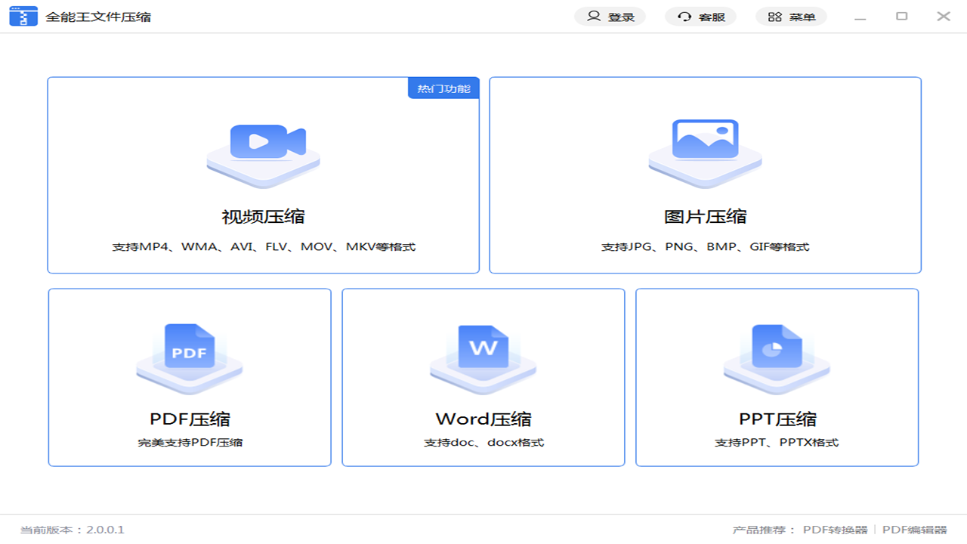Click the video camera icon for 视频压缩
Image resolution: width=967 pixels, height=544 pixels.
pyautogui.click(x=263, y=145)
